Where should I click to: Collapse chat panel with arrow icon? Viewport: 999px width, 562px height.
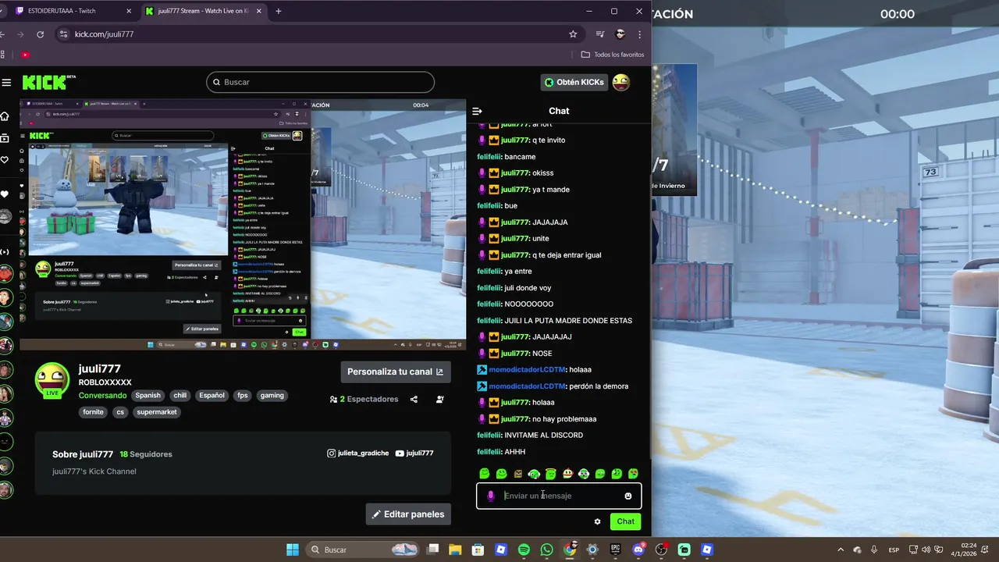(x=478, y=111)
